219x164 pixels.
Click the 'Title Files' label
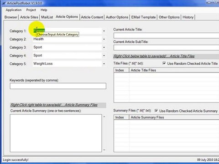point(128,63)
